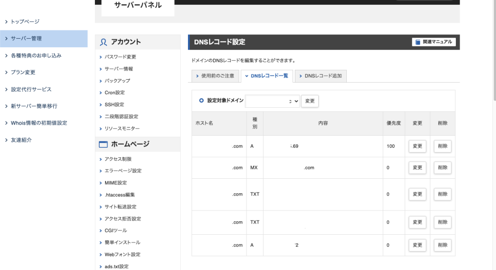Switch to 使用前のご注意 tab
Screen dimensions: 496x270
tap(215, 76)
